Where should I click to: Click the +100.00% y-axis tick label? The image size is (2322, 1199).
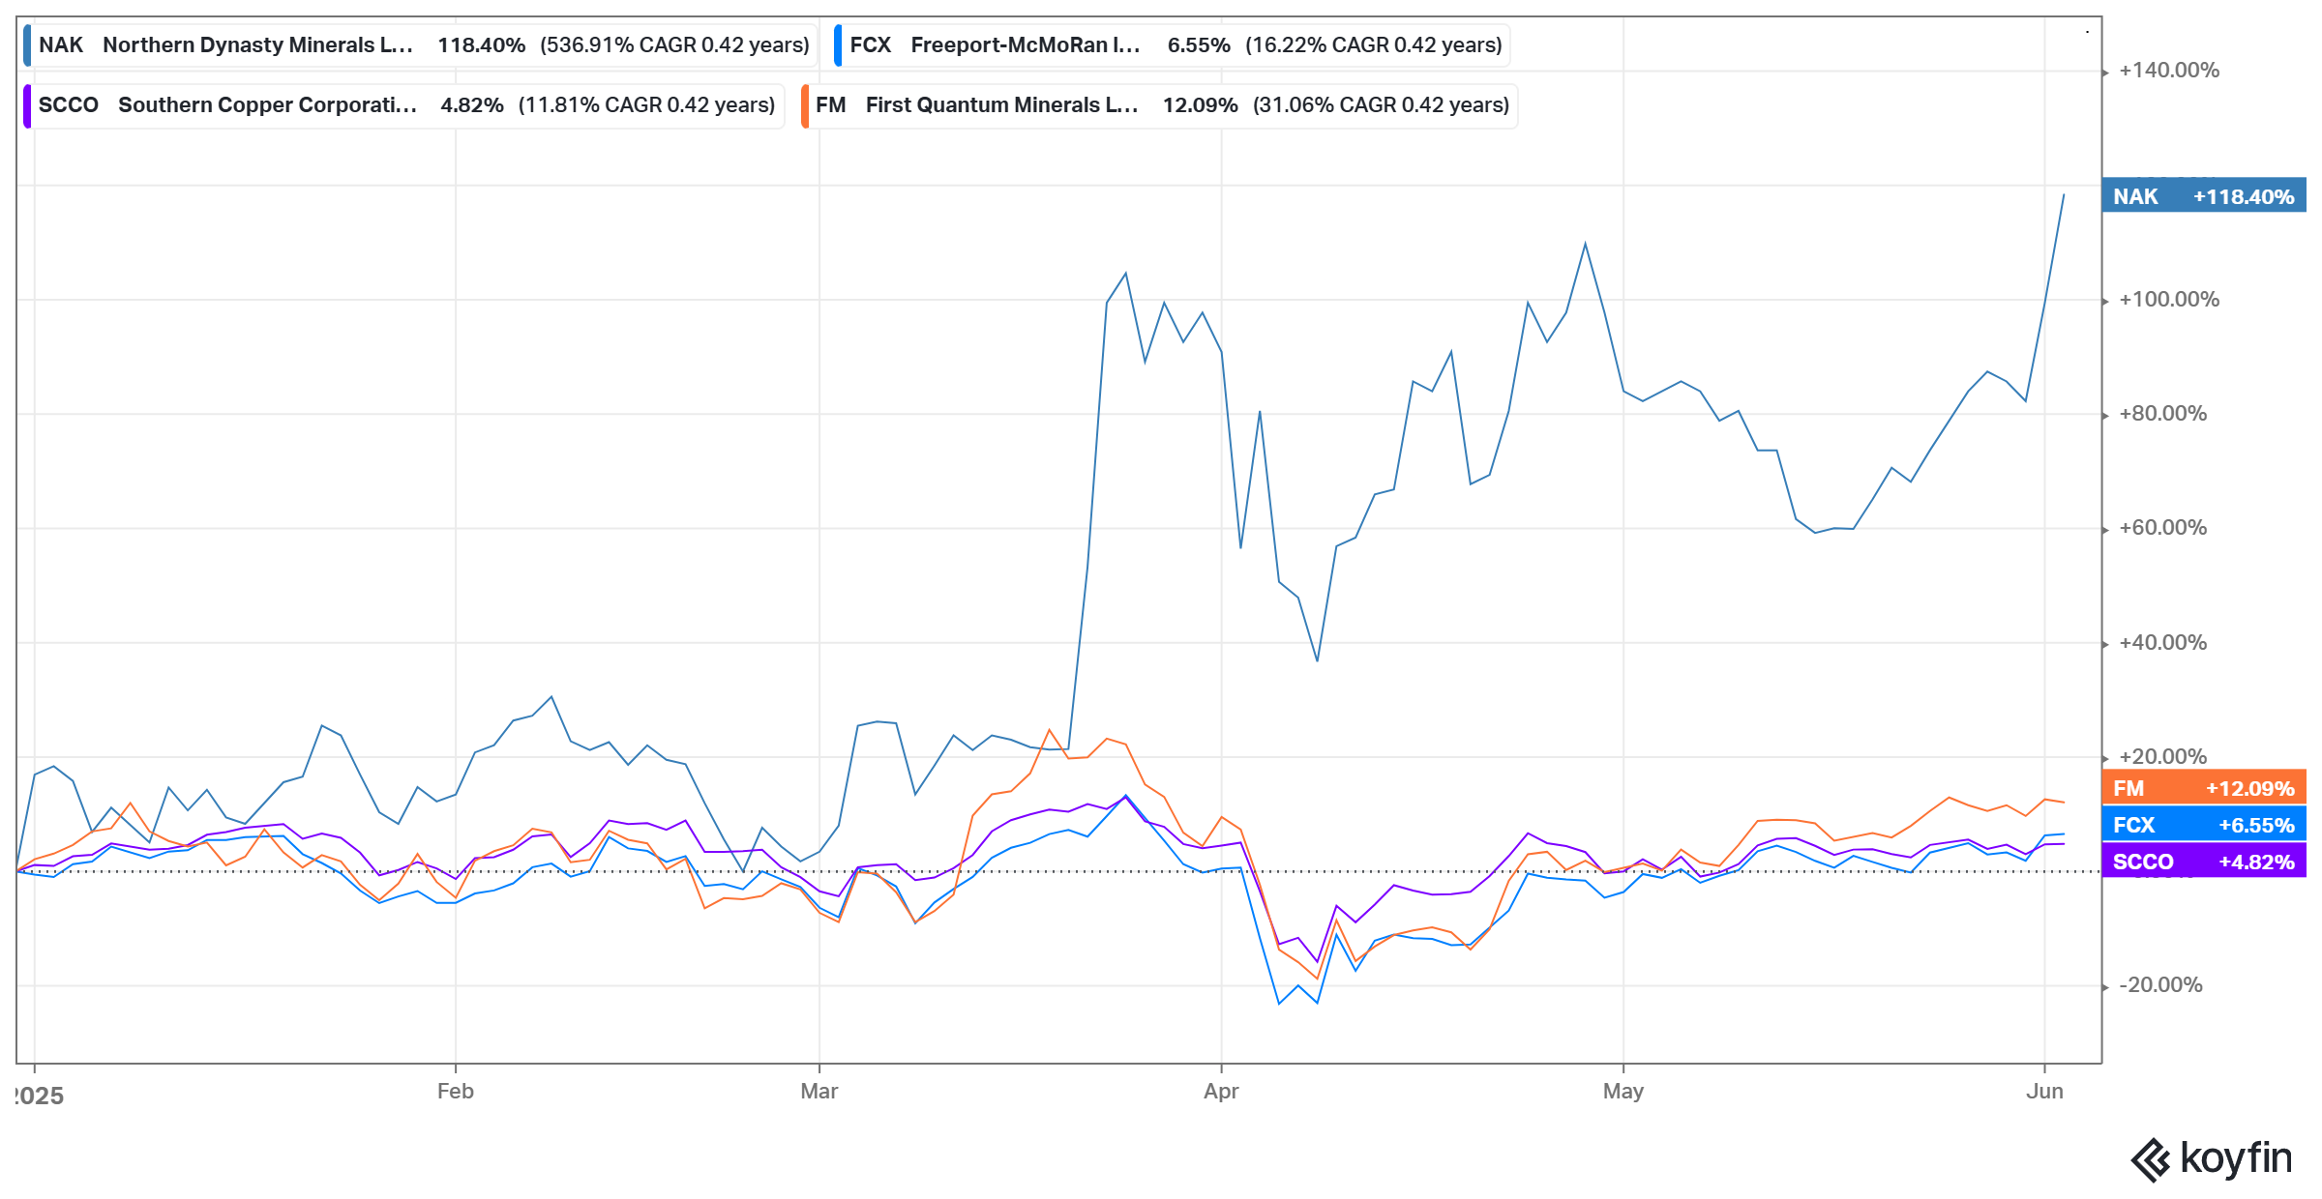[x=2169, y=300]
